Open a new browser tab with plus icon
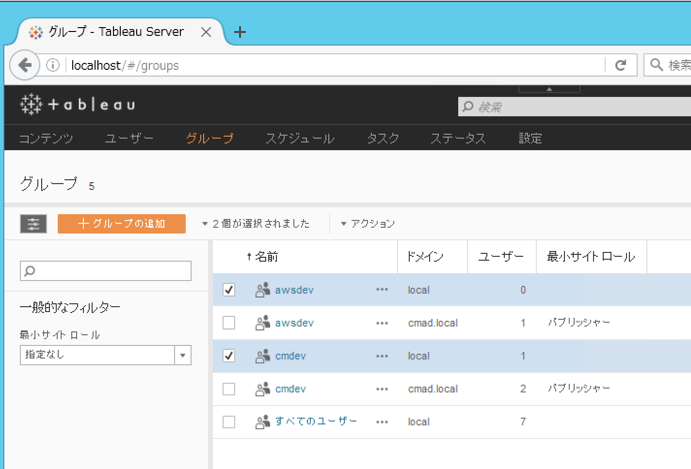 (240, 32)
